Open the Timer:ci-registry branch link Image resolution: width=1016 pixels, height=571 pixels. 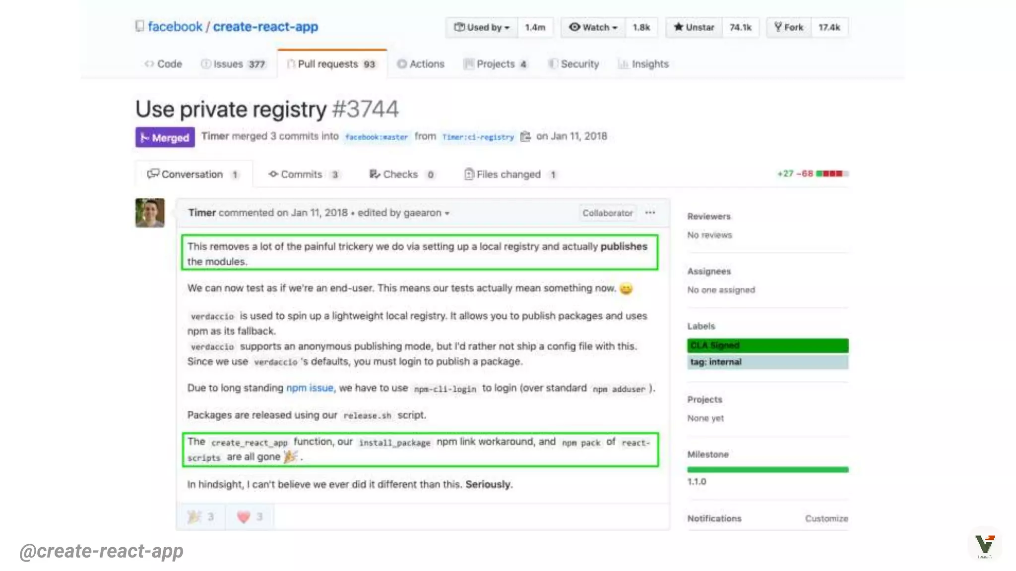pos(478,137)
